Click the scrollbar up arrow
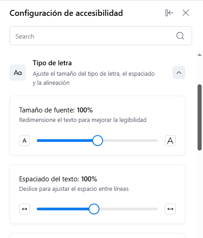Viewport: 203px width, 238px height. [199, 55]
